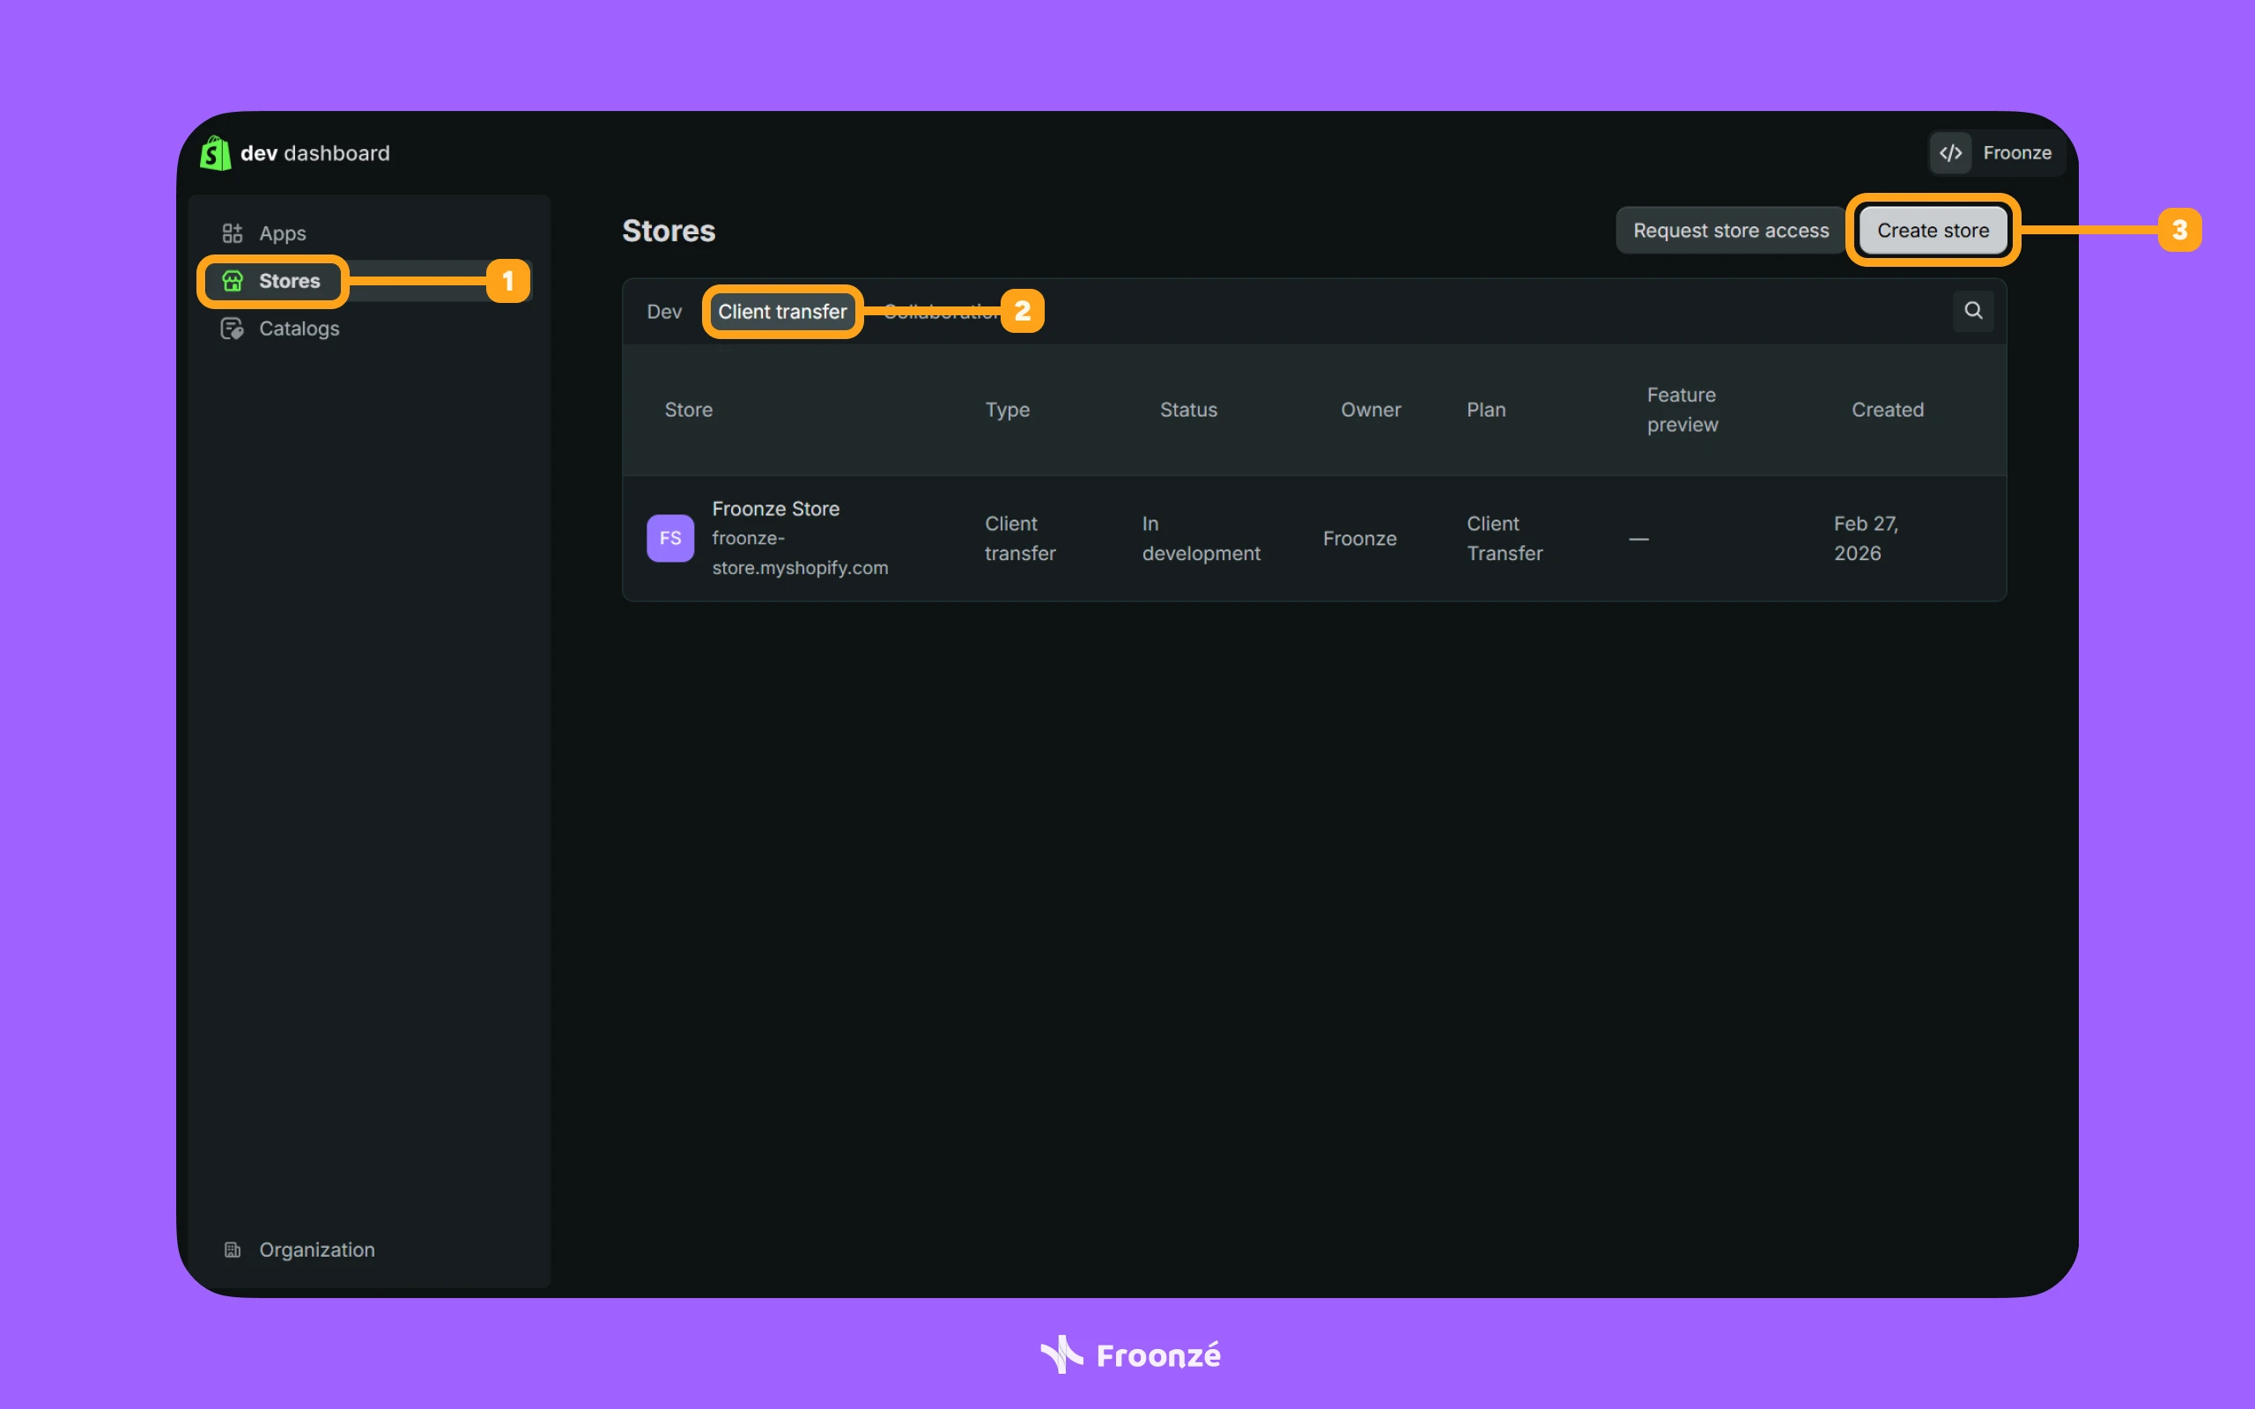Open the table search magnifier icon

[x=1972, y=310]
